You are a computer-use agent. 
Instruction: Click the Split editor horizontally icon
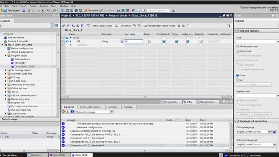(x=139, y=10)
